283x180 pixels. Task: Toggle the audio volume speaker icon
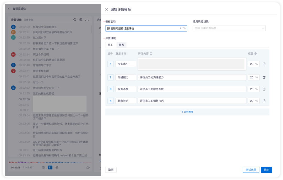(x=88, y=167)
